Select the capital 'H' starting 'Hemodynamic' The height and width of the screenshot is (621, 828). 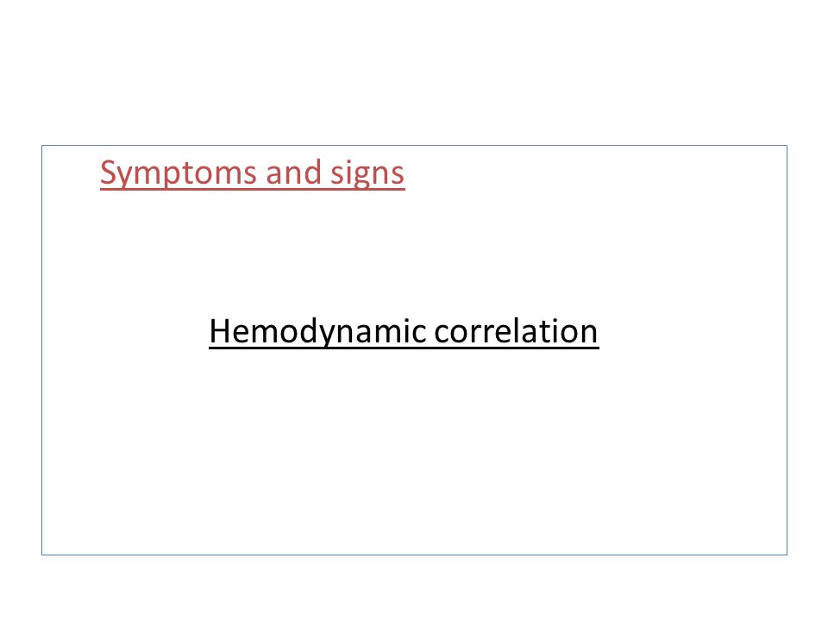220,331
